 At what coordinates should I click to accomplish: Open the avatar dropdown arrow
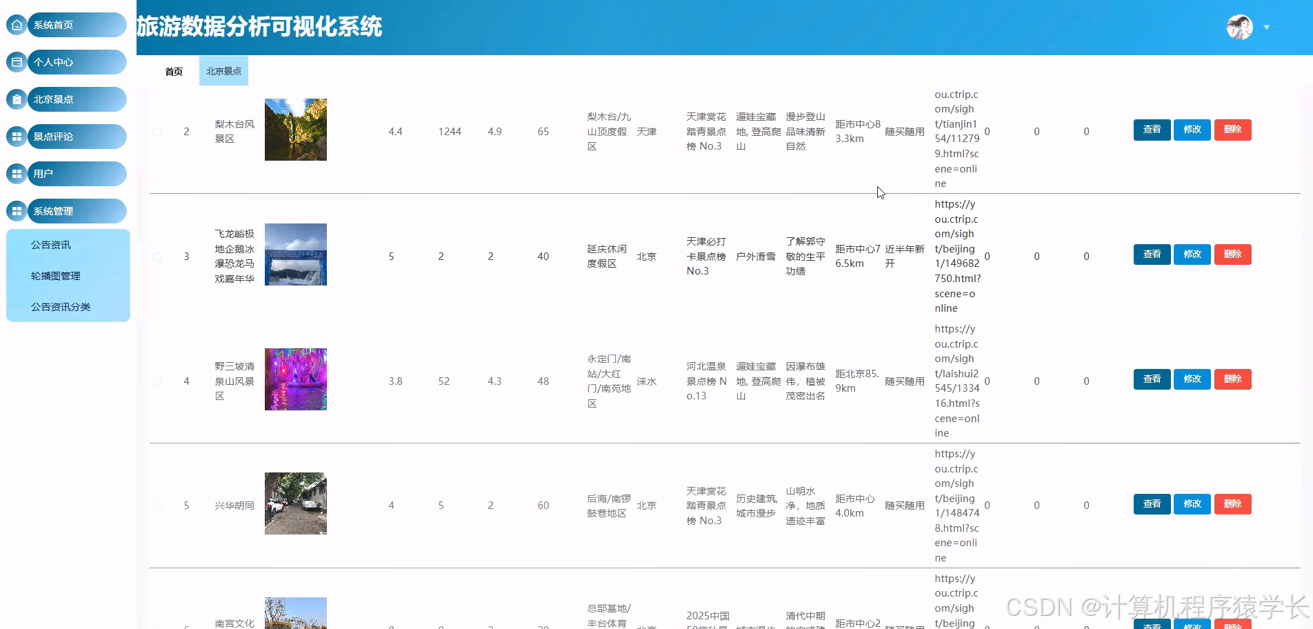tap(1267, 28)
